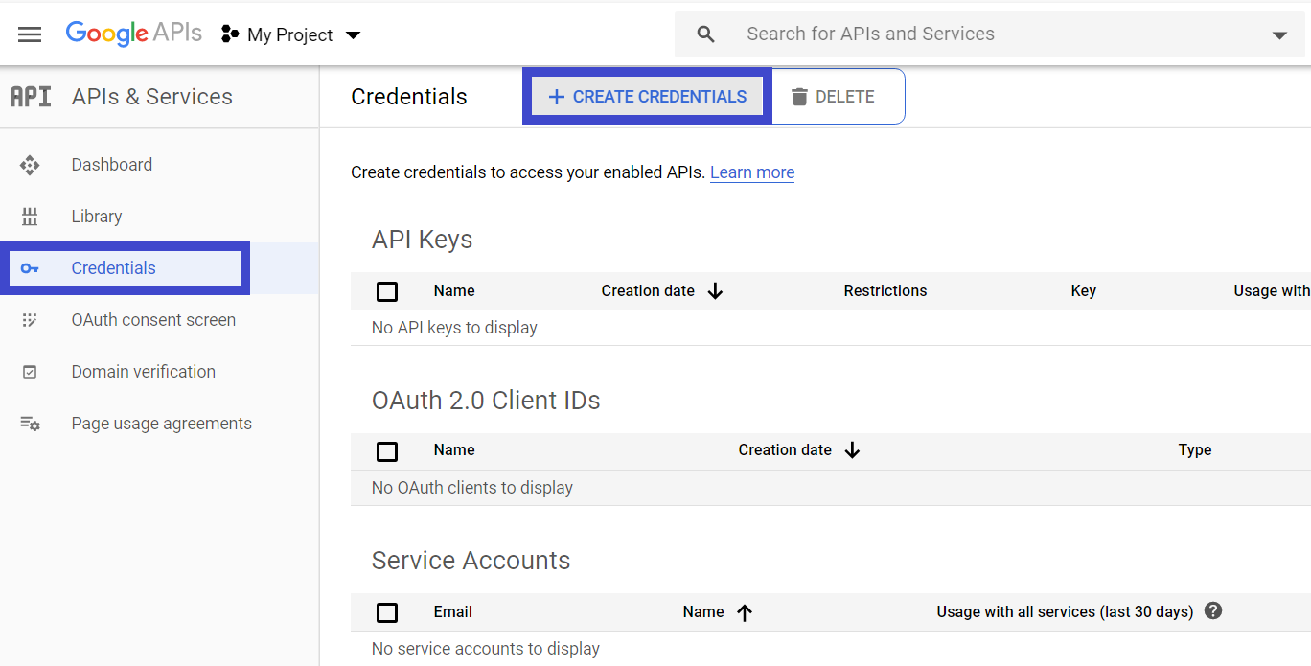Click the Type column header
Image resolution: width=1311 pixels, height=666 pixels.
1195,450
